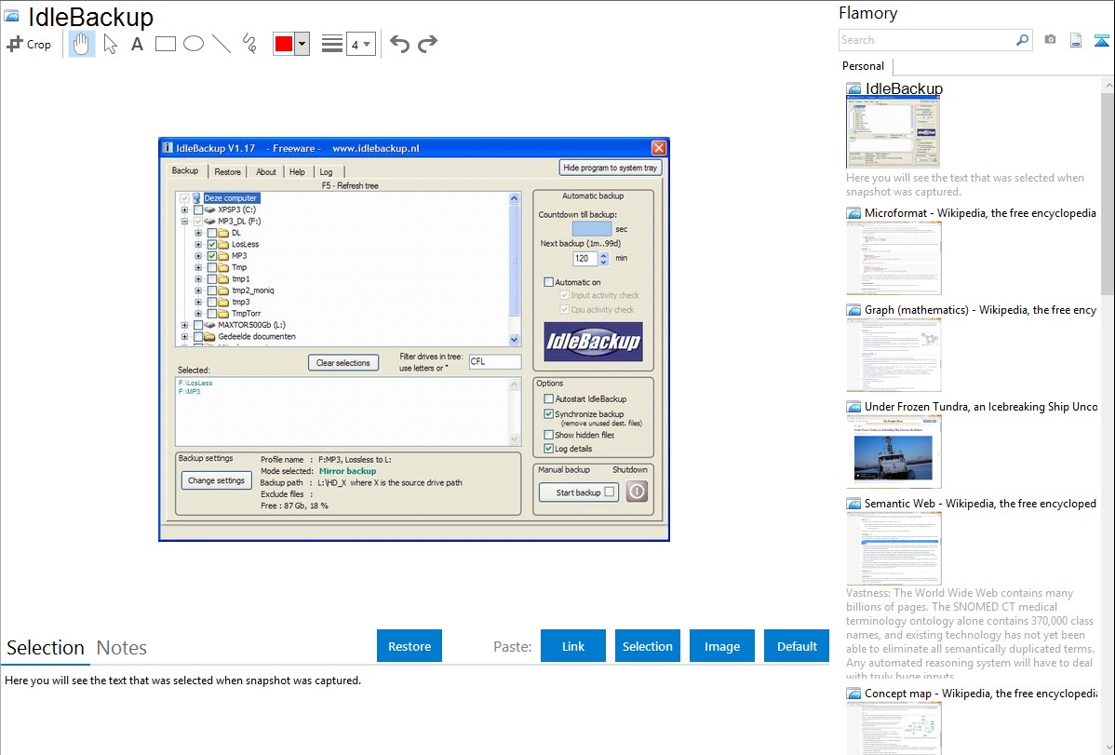
Task: Expand the XPSP3 (C:) drive node
Action: [184, 210]
